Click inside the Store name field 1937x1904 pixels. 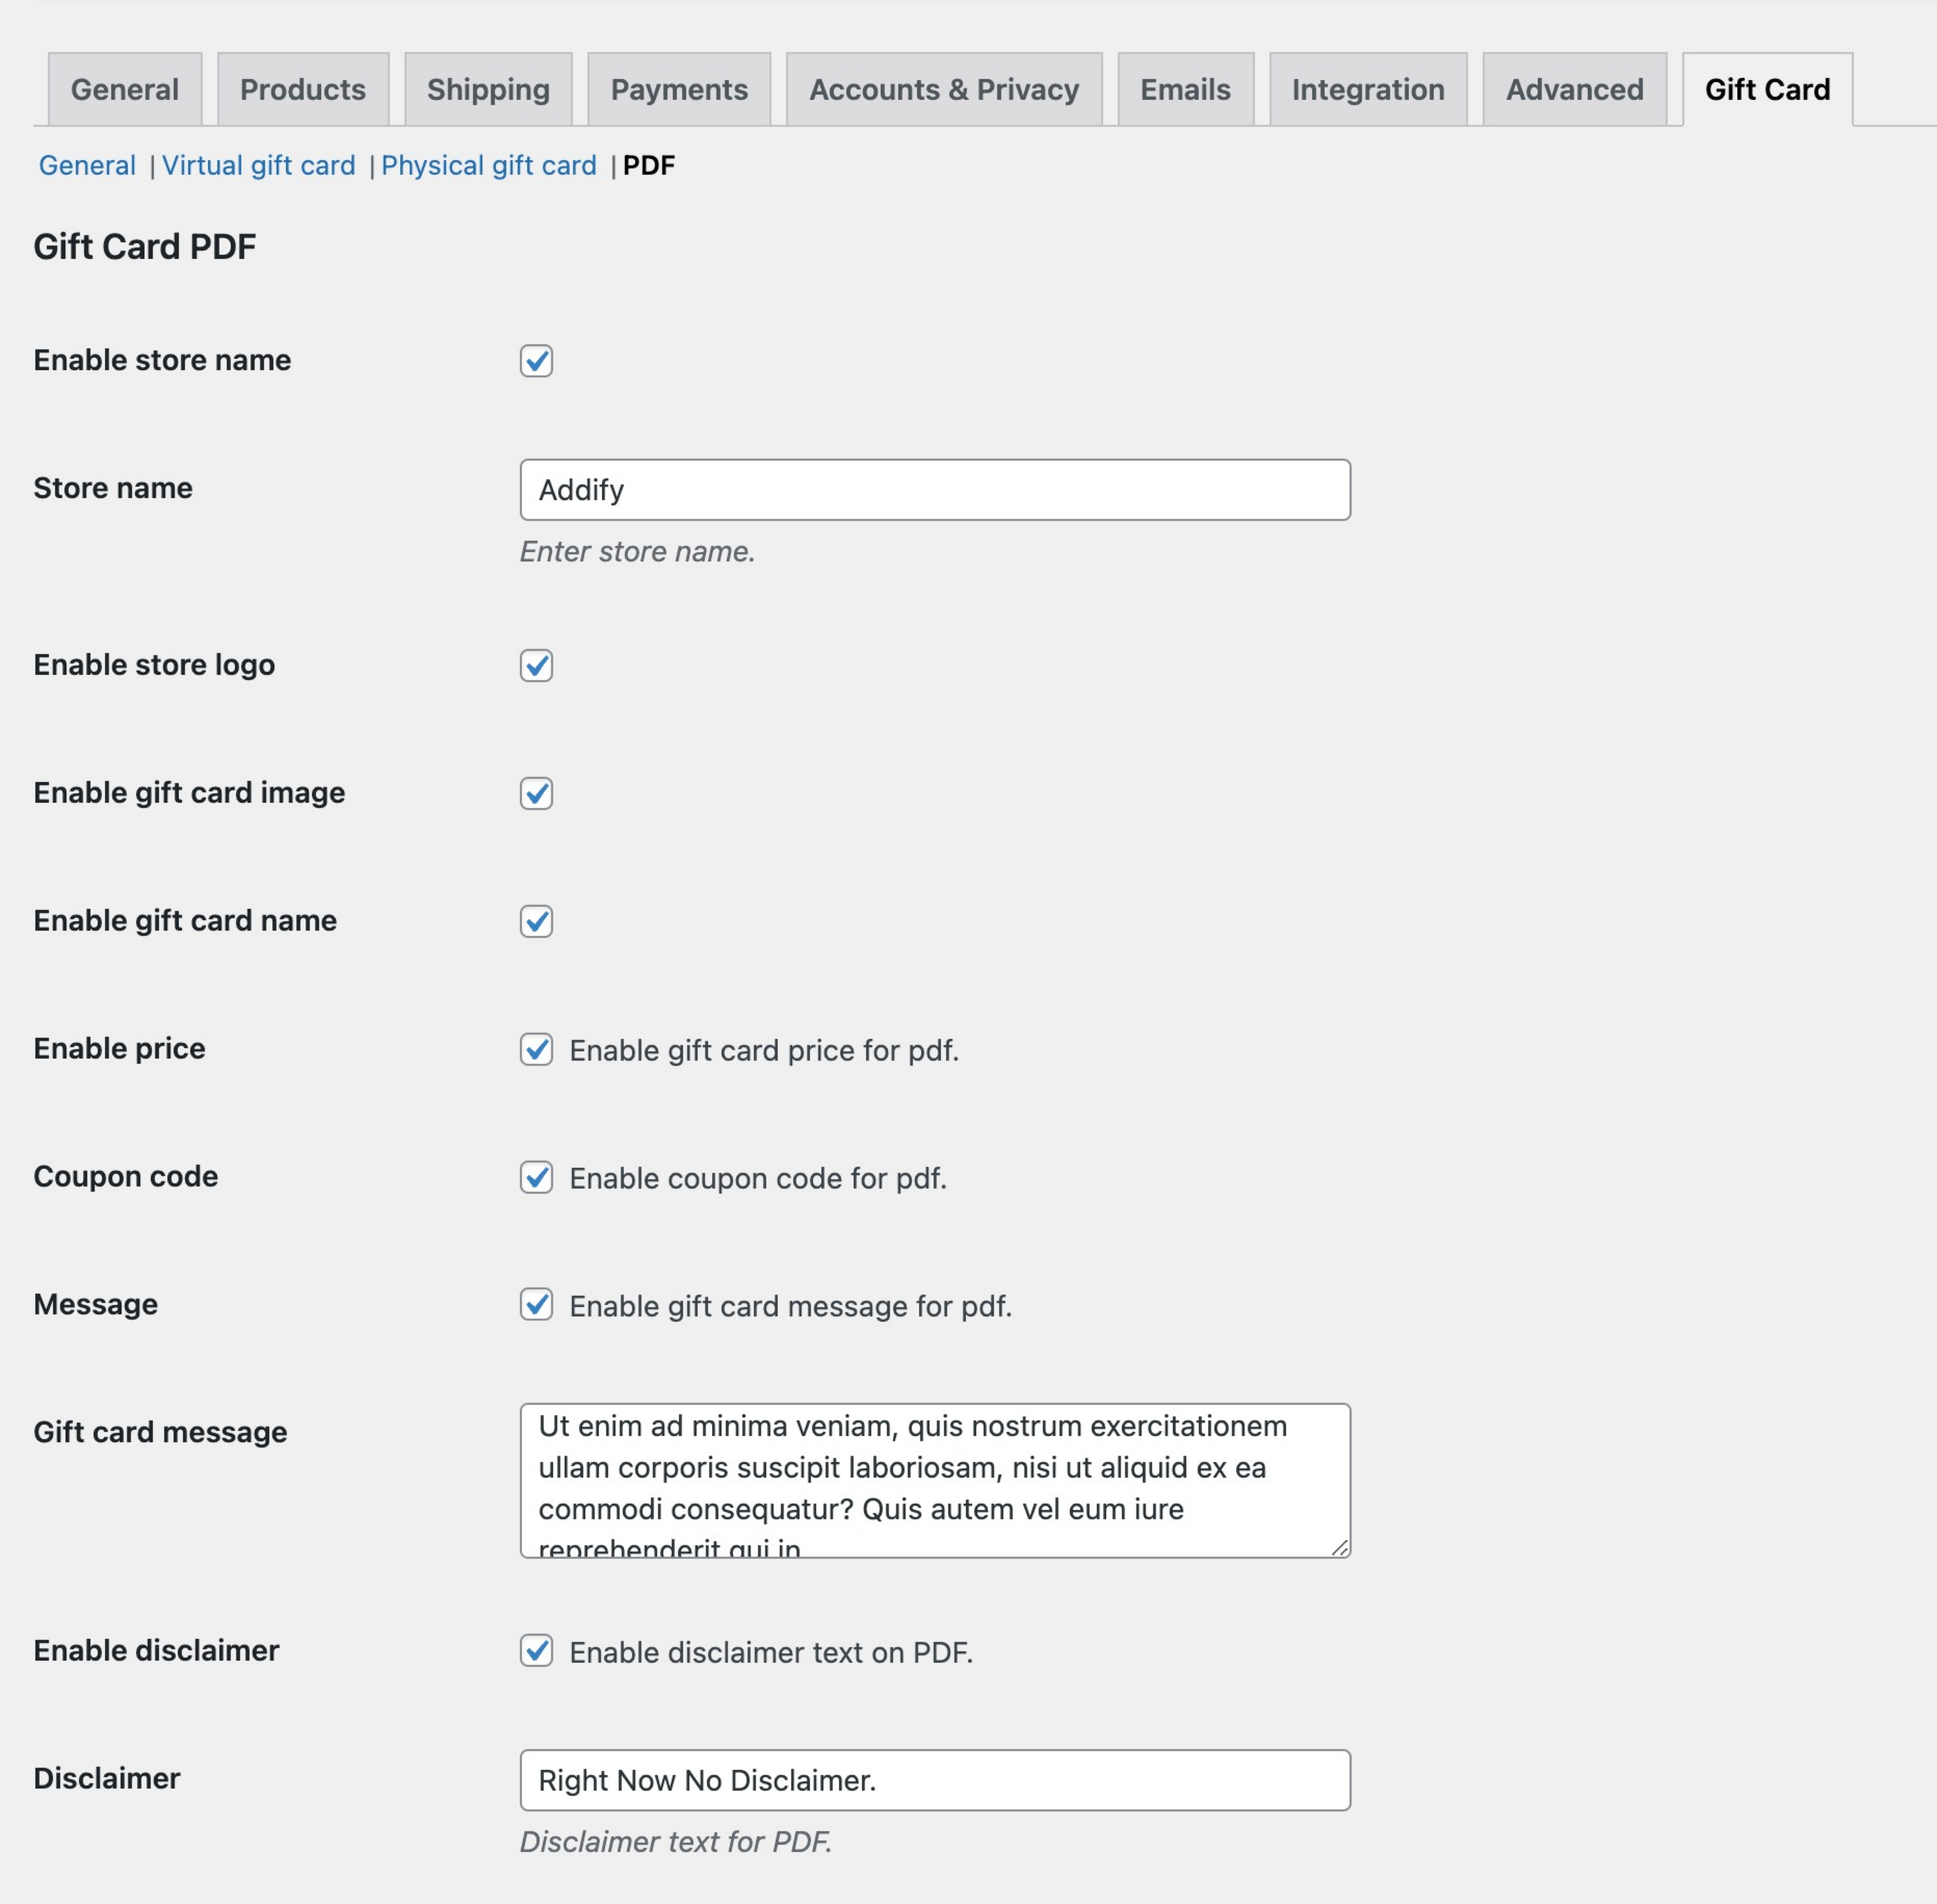point(933,490)
